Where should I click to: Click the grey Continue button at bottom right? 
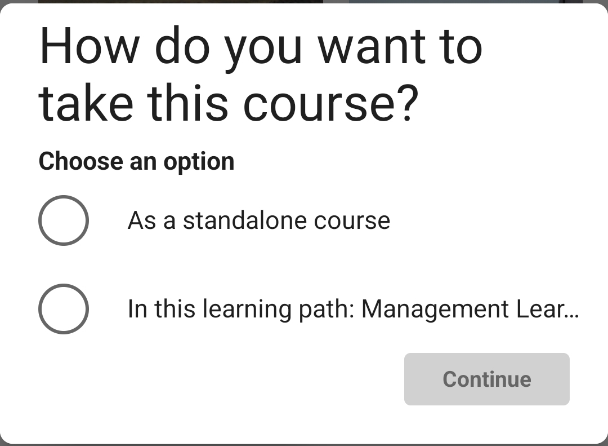point(486,379)
